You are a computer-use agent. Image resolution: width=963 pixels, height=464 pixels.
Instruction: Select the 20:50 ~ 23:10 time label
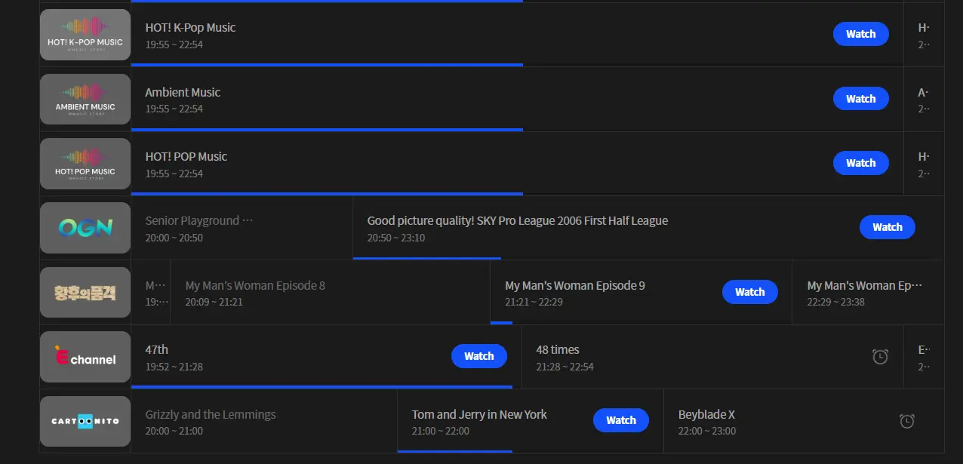click(396, 238)
